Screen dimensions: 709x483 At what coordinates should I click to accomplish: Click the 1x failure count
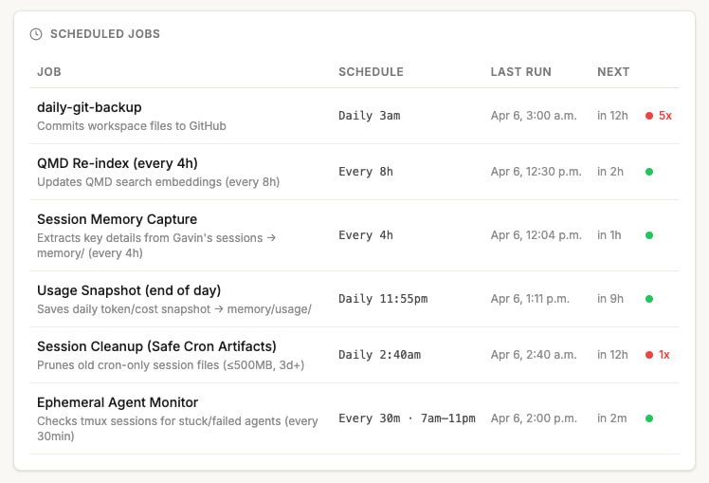(x=664, y=355)
